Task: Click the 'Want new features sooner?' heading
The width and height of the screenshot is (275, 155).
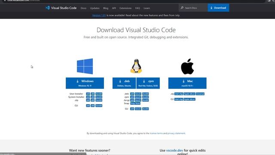Action: (x=90, y=150)
